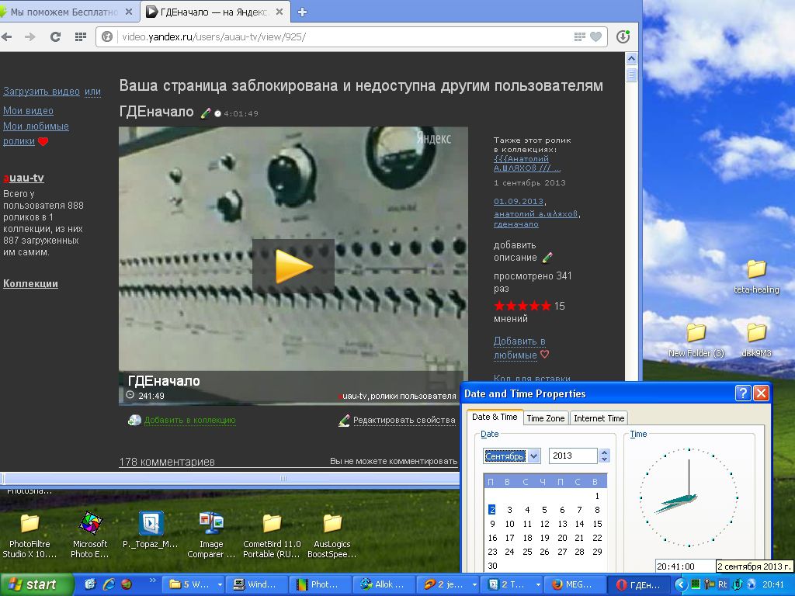Click Добавить в коллекцию link
This screenshot has width=795, height=596.
[189, 420]
